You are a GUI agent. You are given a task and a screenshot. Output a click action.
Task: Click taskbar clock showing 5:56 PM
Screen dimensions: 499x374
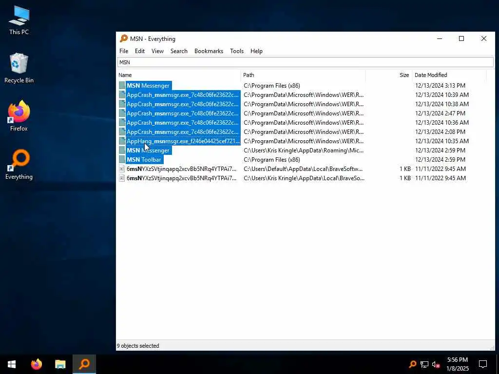pyautogui.click(x=458, y=364)
